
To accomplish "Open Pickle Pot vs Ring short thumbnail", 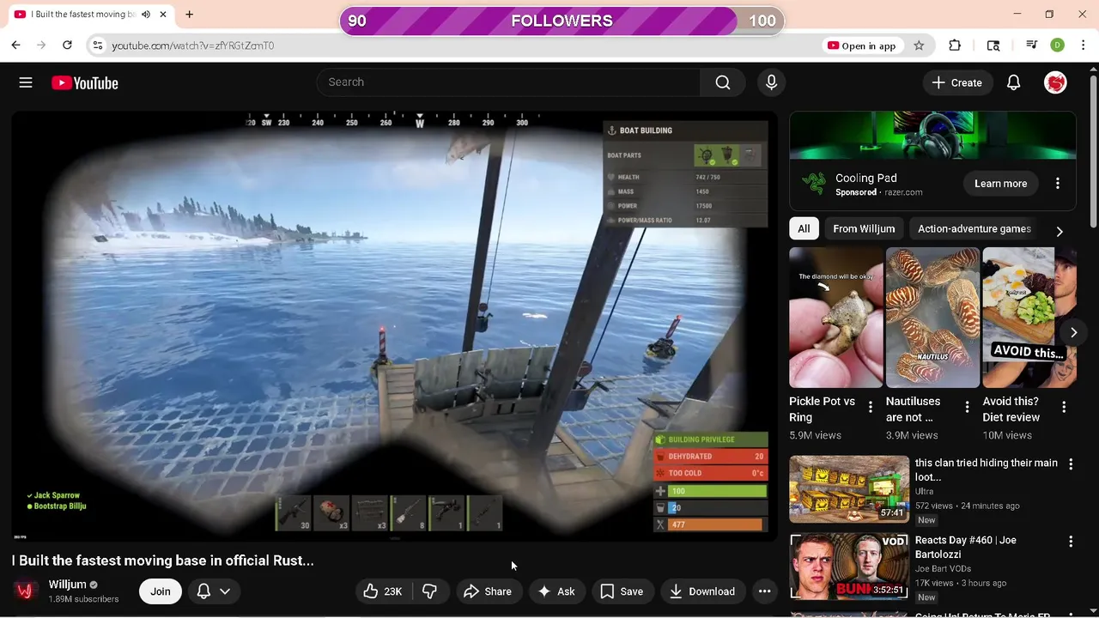I will pyautogui.click(x=836, y=318).
